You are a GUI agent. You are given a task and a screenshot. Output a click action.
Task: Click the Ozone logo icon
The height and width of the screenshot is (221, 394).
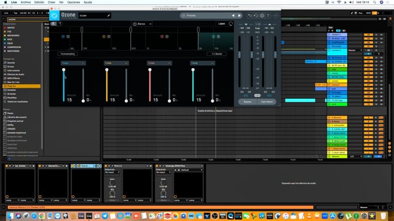pyautogui.click(x=54, y=16)
